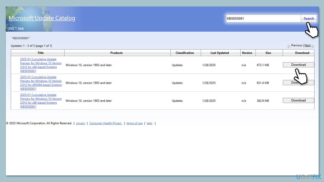Select the 673.1 MB size cell
324x182 pixels.
(263, 65)
